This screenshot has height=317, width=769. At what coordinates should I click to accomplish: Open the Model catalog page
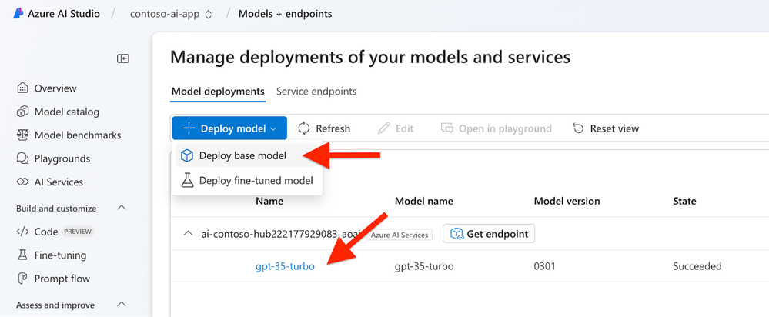point(66,112)
